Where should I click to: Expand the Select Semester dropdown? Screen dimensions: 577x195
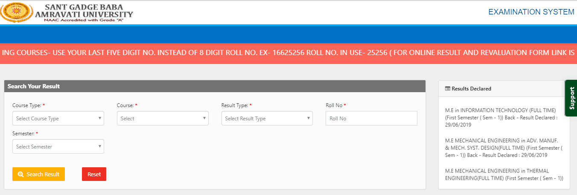58,147
